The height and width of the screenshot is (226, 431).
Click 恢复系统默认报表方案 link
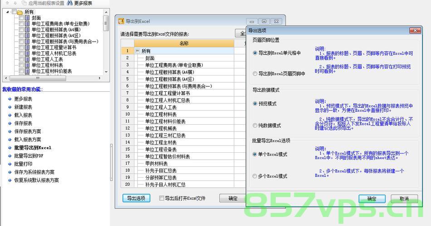point(37,180)
